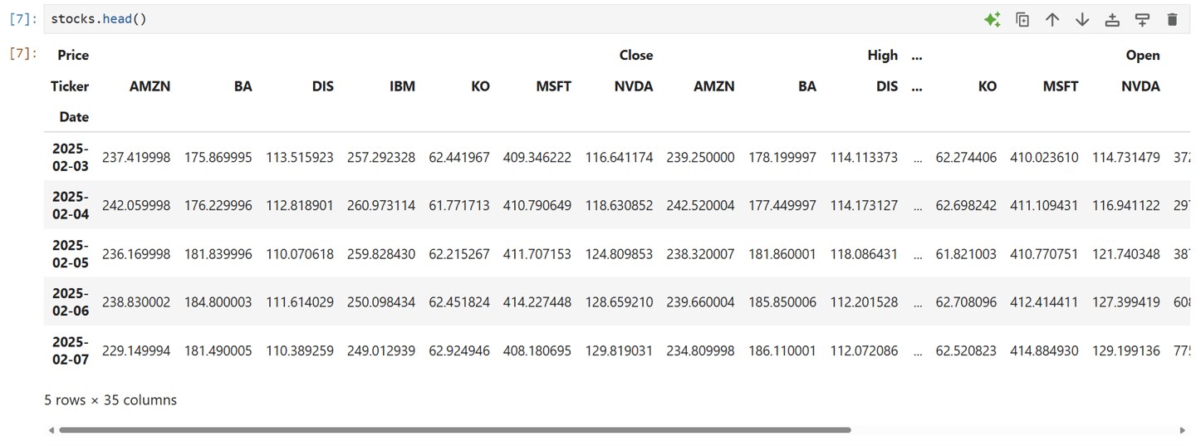Click cell value 237.419998

pos(136,157)
